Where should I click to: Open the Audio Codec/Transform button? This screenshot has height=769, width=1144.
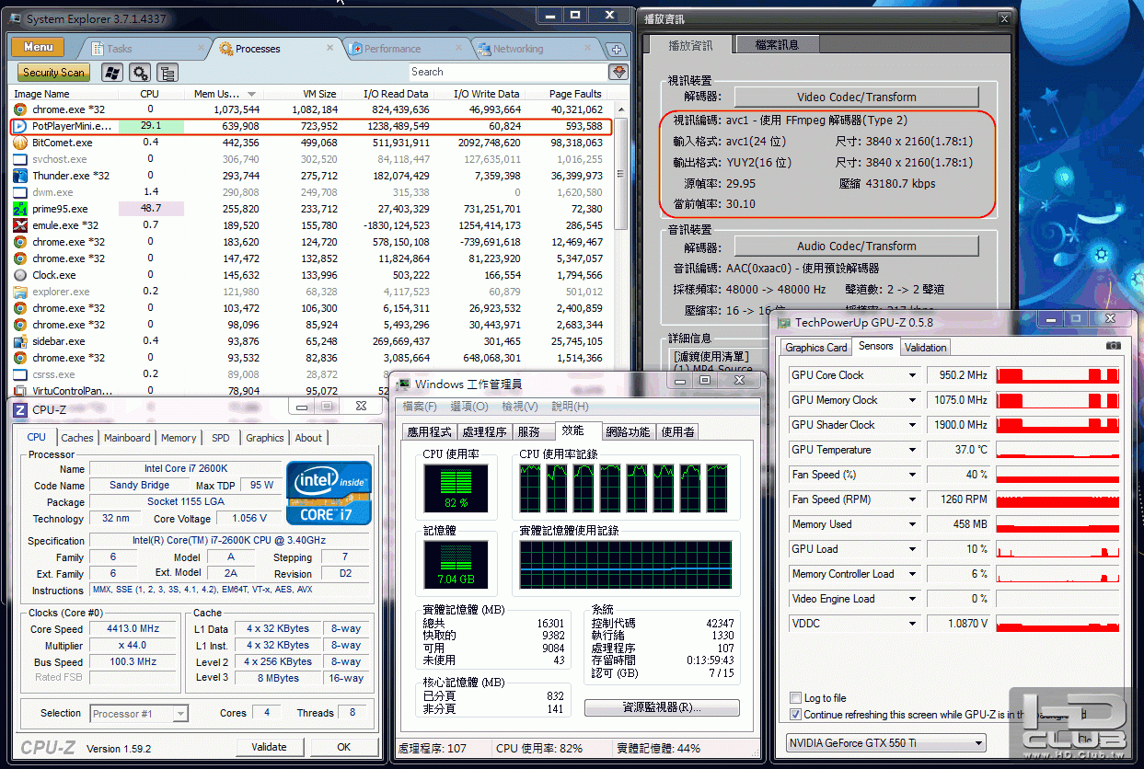856,246
